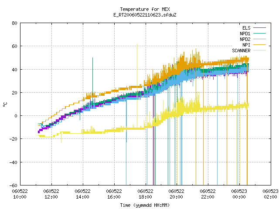Click the x-axis tick '060523 00:00'

(x=239, y=194)
